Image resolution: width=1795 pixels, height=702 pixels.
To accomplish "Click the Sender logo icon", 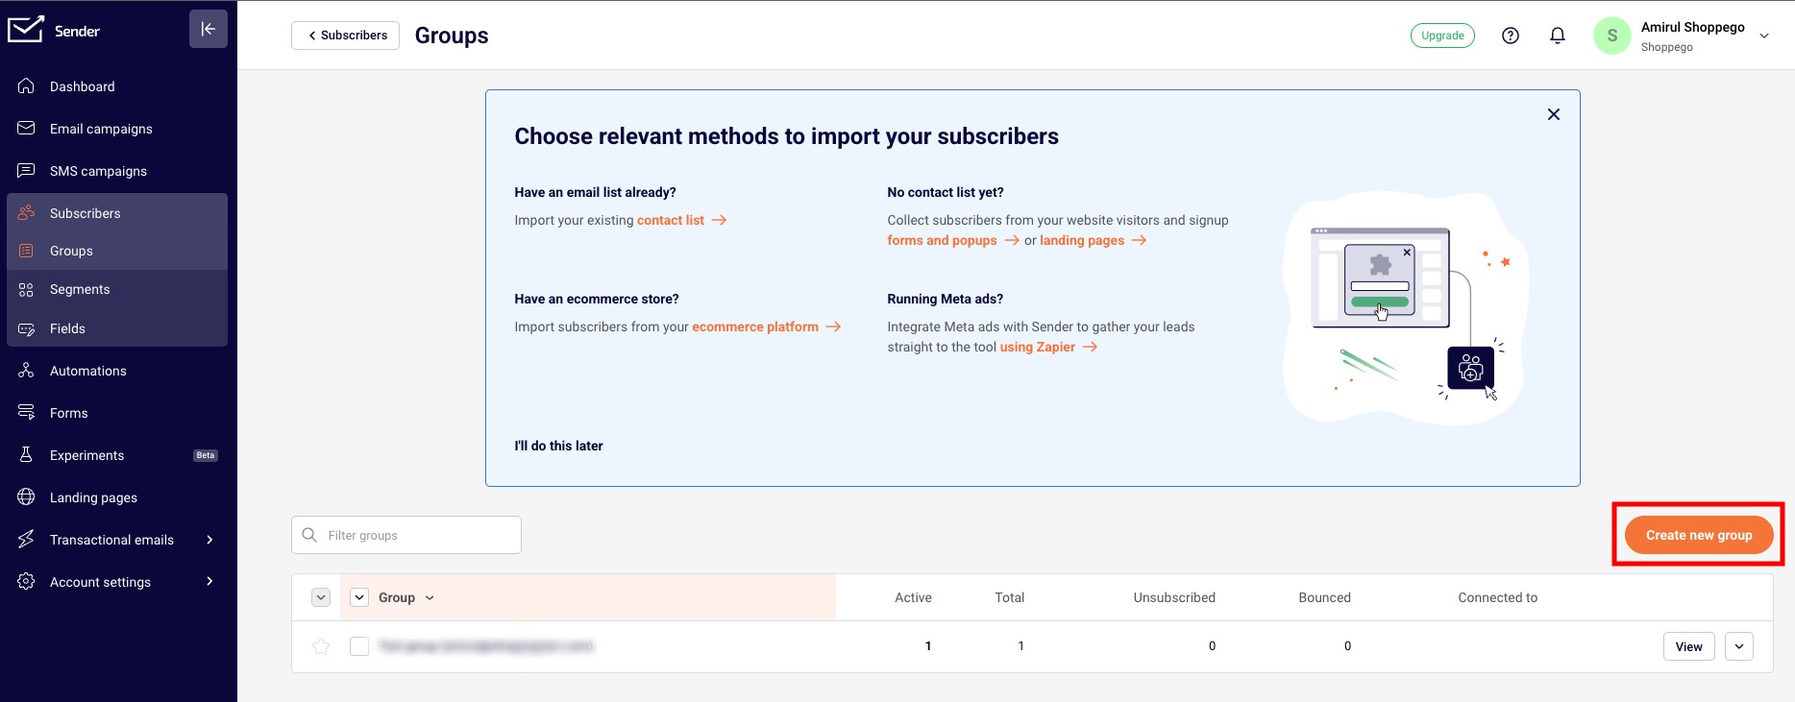I will (26, 30).
